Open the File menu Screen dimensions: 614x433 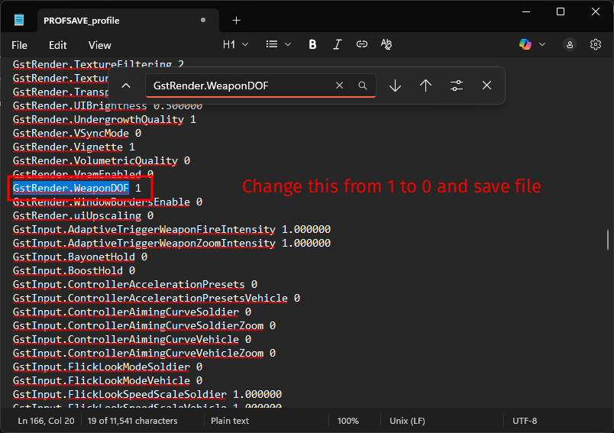click(x=20, y=45)
